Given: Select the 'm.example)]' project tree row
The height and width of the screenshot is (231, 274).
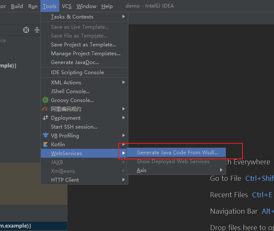Looking at the screenshot, I should (34, 226).
